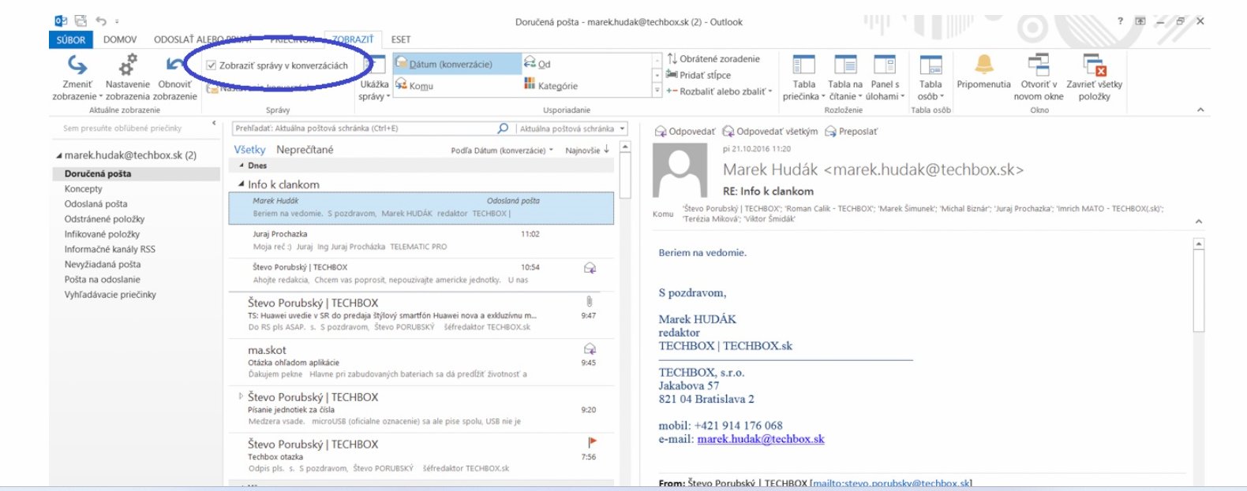Click the marek.hudak@techbox.sk email link
Image resolution: width=1247 pixels, height=491 pixels.
click(x=760, y=439)
